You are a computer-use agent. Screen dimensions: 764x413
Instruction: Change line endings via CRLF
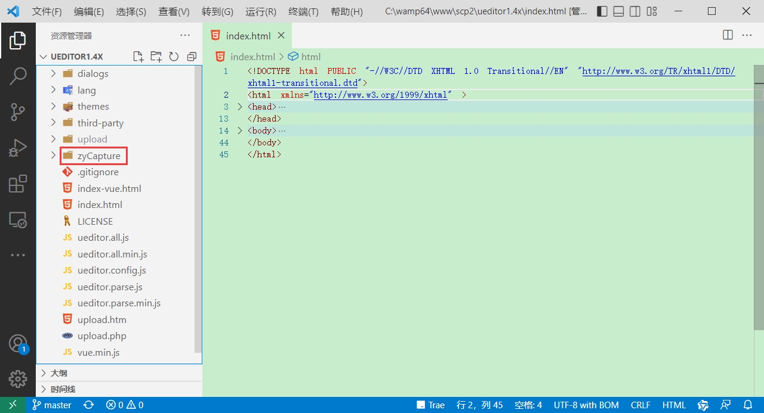640,405
